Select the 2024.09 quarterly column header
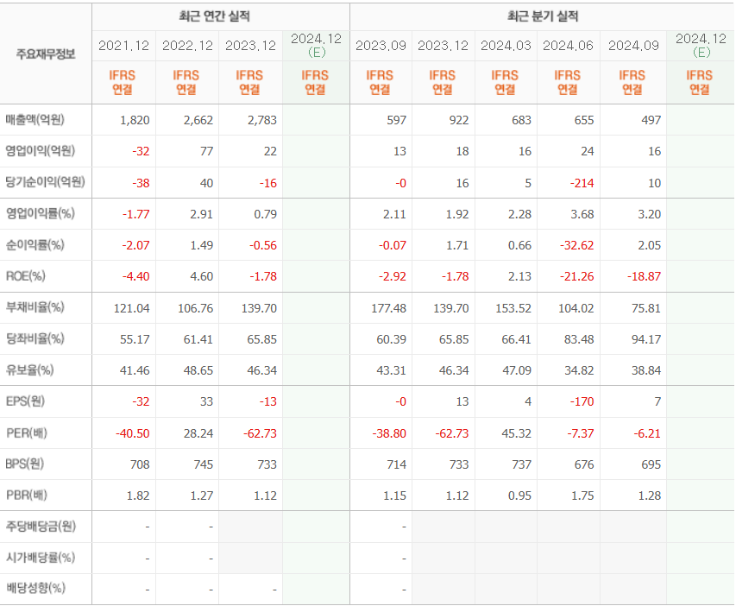736x606 pixels. click(x=632, y=45)
